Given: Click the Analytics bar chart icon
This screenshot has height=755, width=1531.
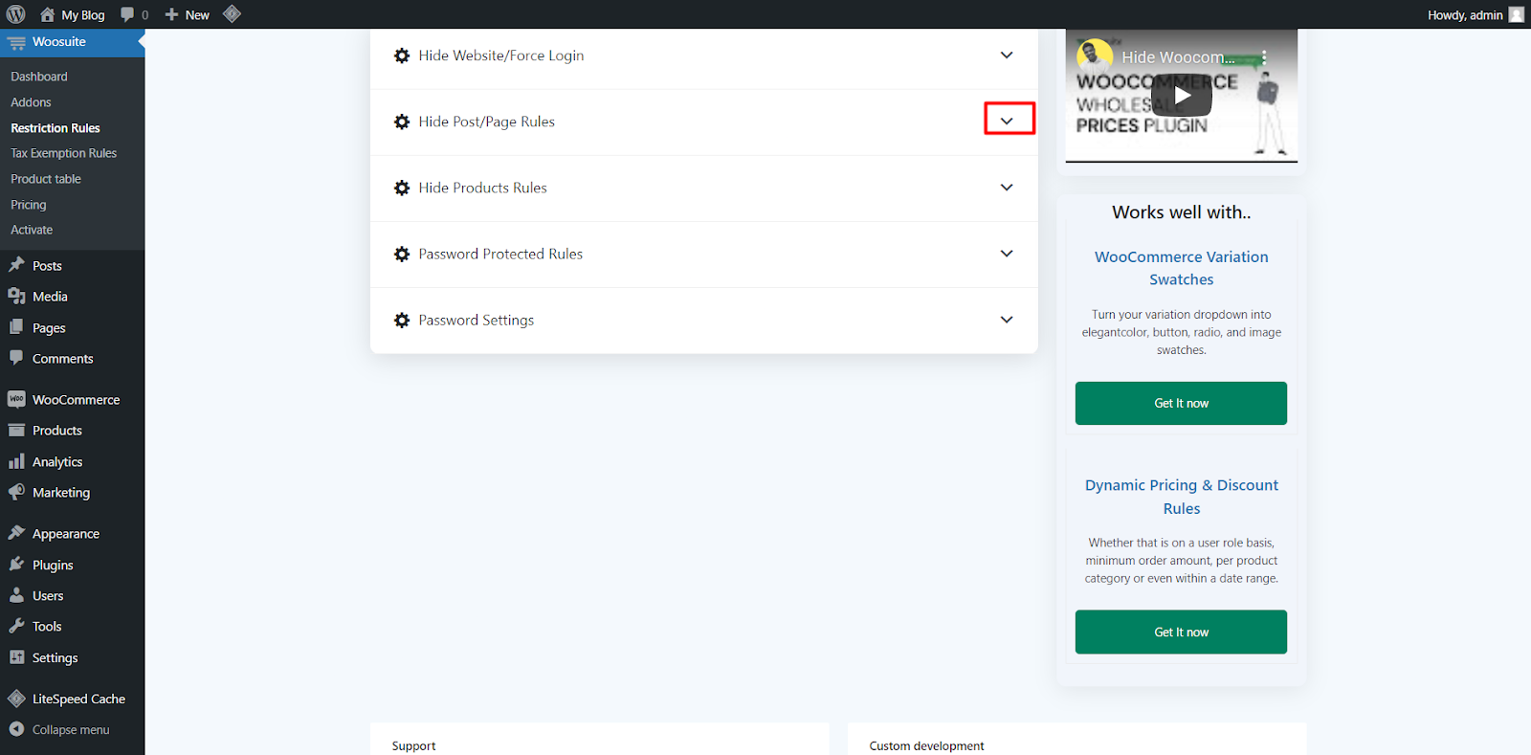Looking at the screenshot, I should point(16,461).
